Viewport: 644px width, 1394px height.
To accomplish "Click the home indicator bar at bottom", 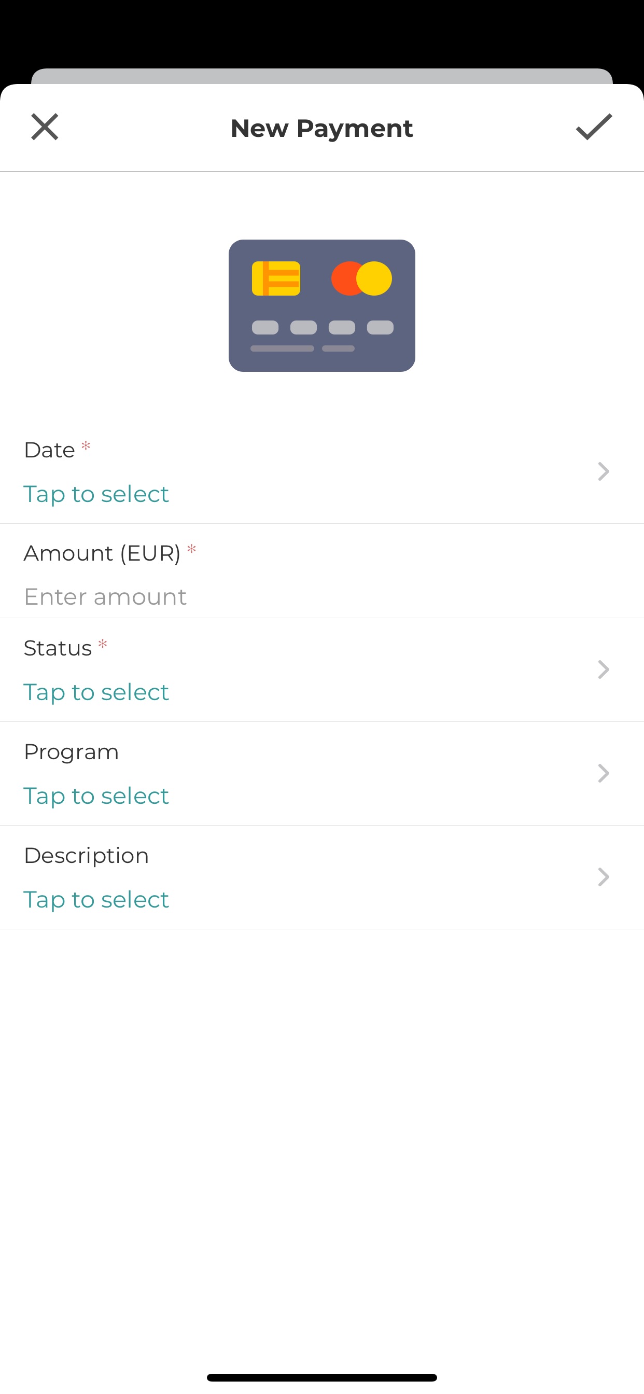I will [321, 1377].
